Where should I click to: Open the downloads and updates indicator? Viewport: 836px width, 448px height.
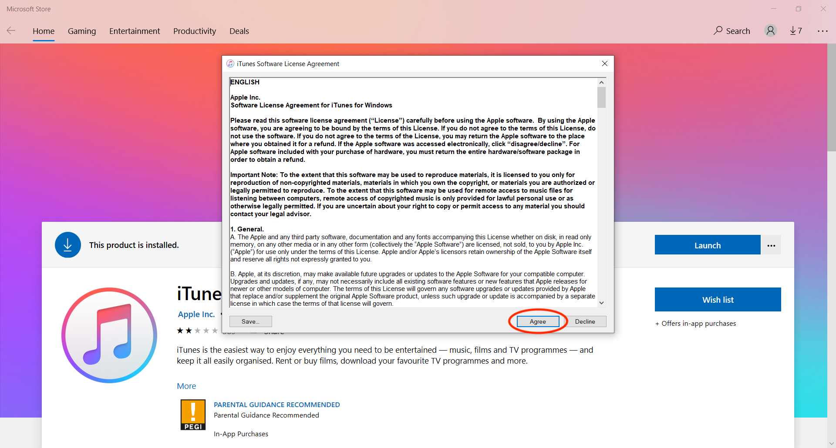[796, 30]
